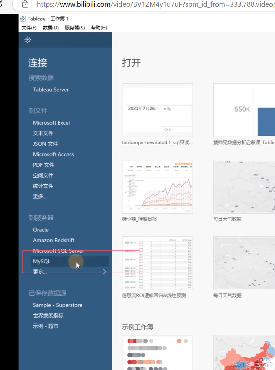Connect to Microsoft Excel file
This screenshot has width=275, height=370.
click(x=51, y=123)
